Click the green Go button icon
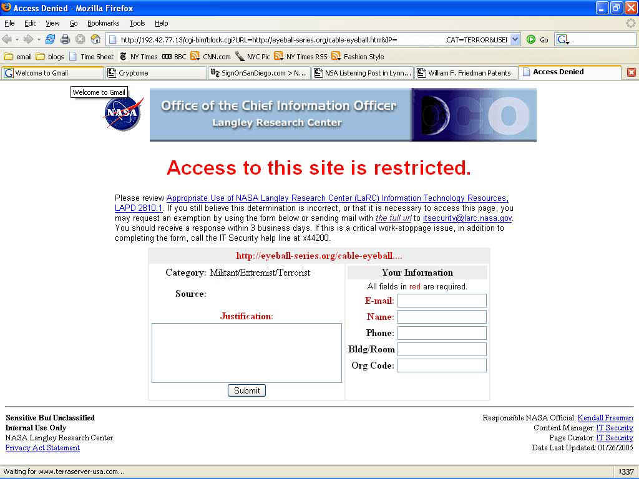 pos(531,39)
